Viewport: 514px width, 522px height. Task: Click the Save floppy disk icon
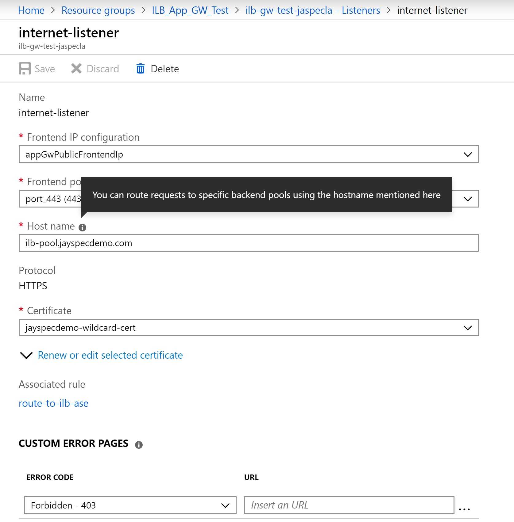click(x=25, y=69)
